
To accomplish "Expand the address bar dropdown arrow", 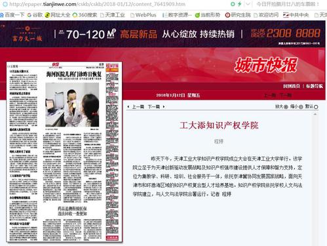I will (248, 4).
